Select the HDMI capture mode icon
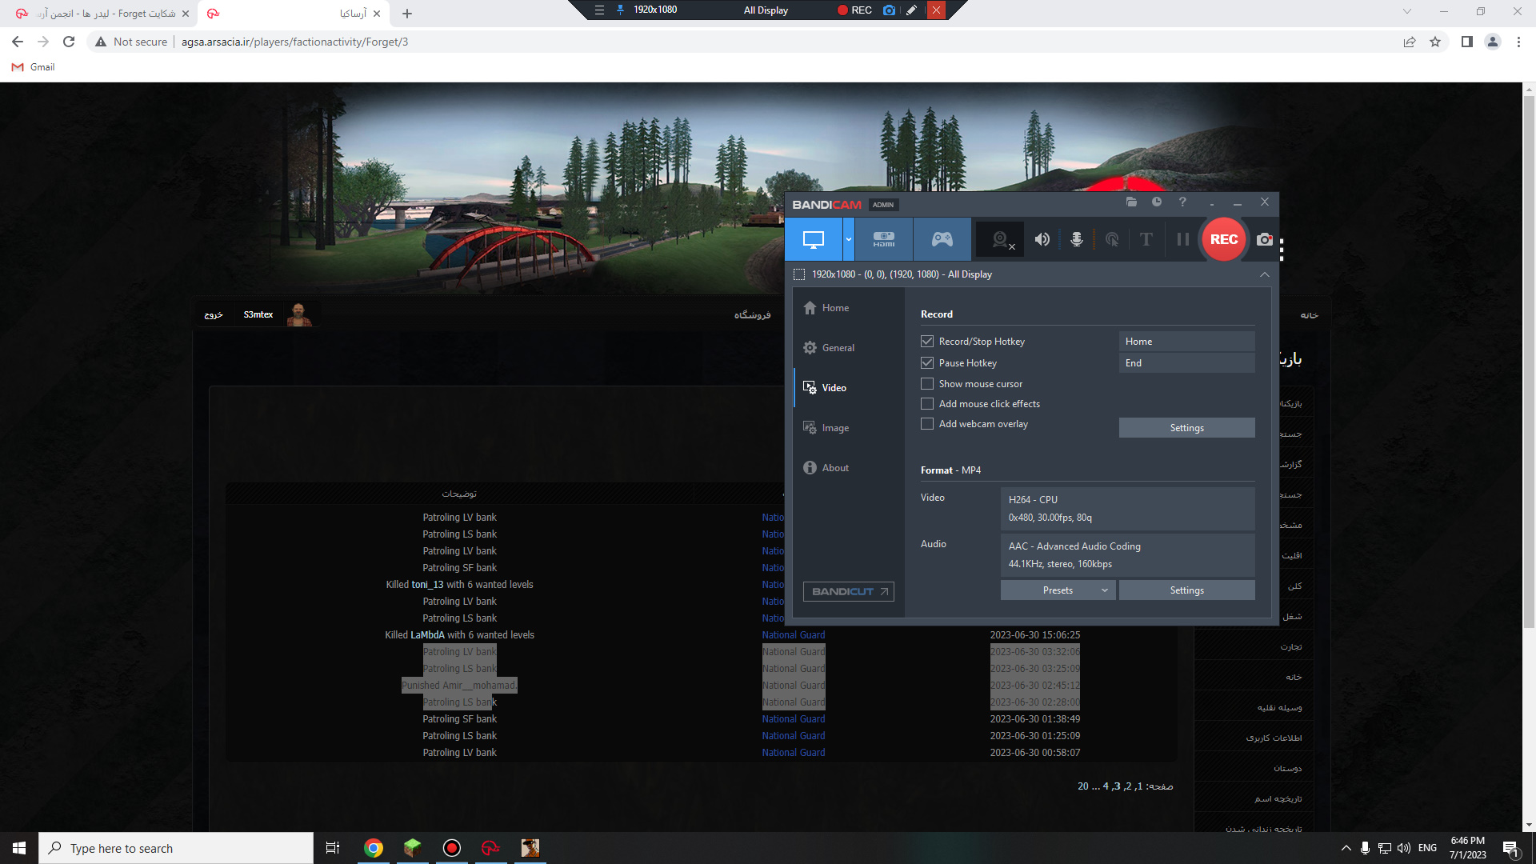 (883, 239)
